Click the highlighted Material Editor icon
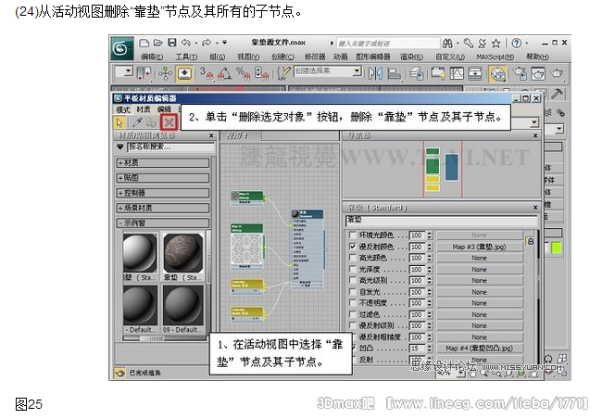The image size is (615, 419). pos(497,73)
